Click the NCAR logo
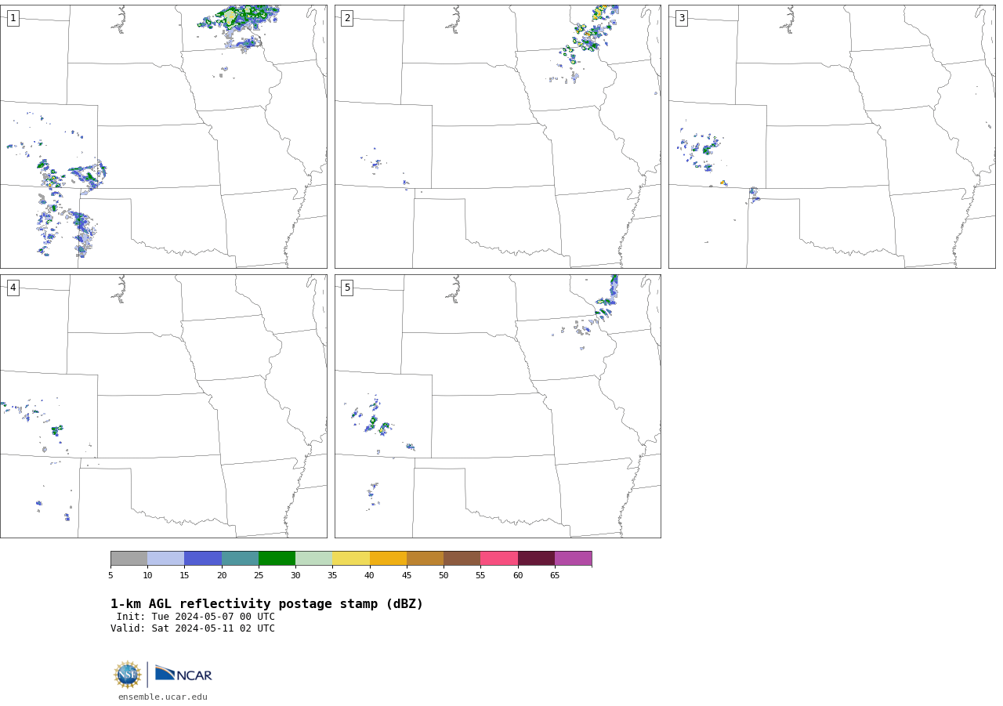Viewport: 1003px width, 706px height. pyautogui.click(x=183, y=674)
